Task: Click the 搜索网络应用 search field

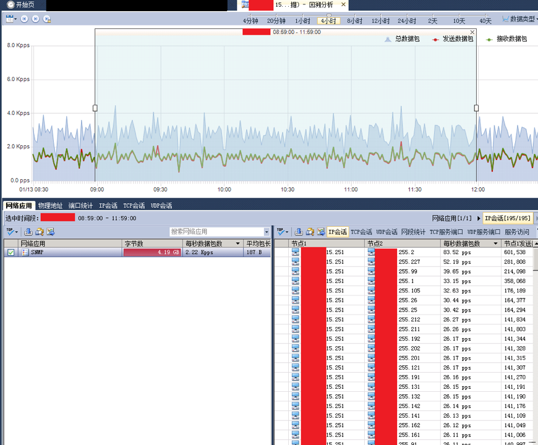Action: 216,232
